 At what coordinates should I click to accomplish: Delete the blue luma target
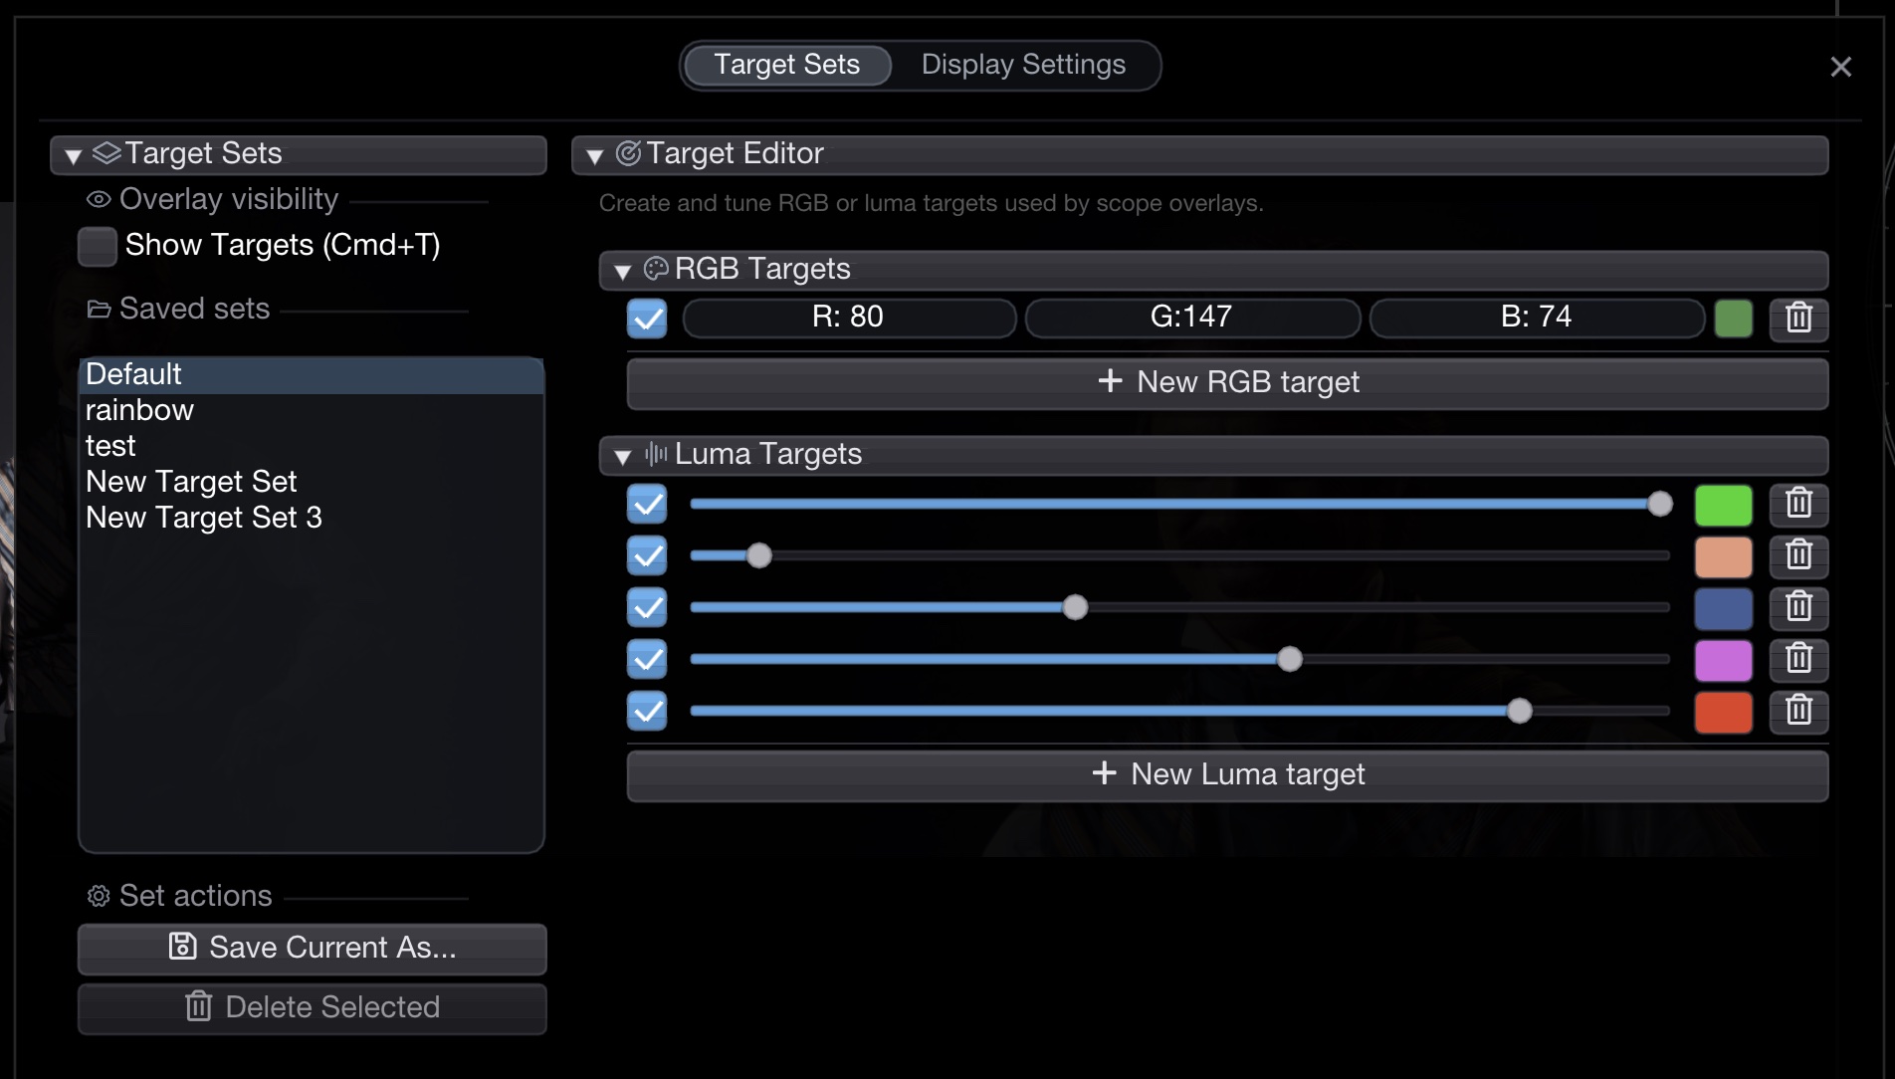point(1797,607)
